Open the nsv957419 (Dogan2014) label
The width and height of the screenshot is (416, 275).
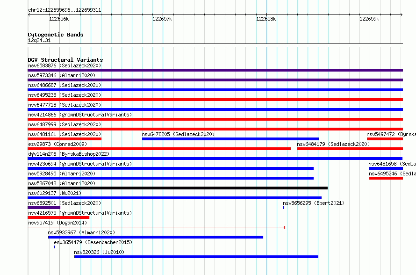point(57,223)
